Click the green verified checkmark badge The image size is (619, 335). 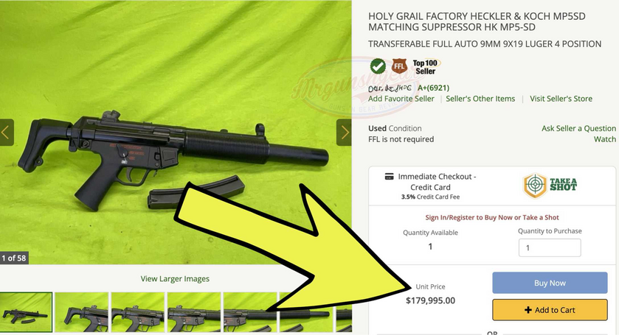[378, 66]
